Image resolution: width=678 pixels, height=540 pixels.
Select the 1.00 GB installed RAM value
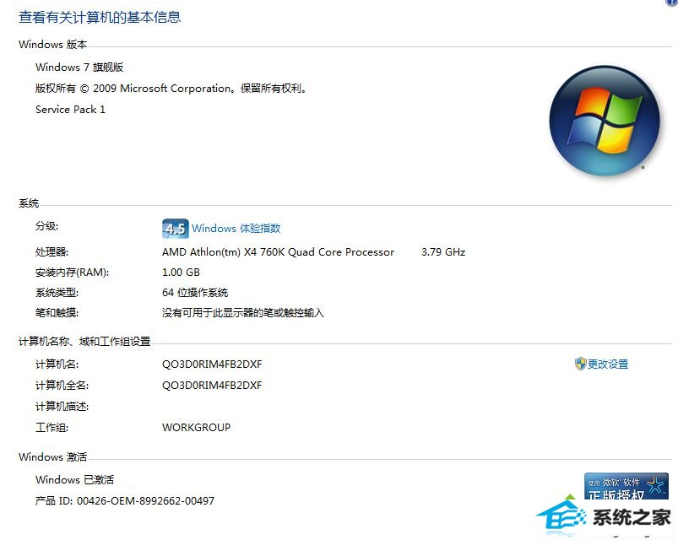[182, 273]
